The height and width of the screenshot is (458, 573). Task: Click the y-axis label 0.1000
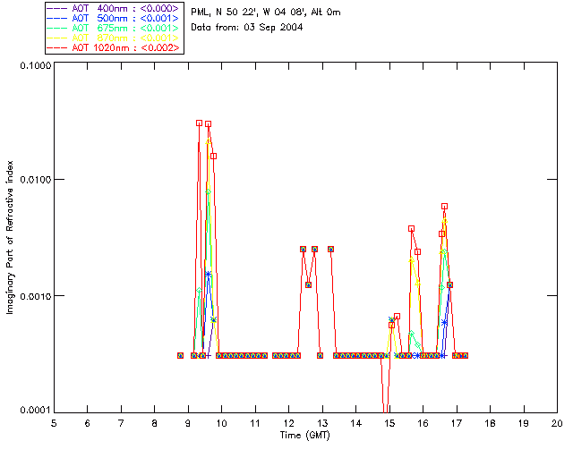tap(35, 65)
